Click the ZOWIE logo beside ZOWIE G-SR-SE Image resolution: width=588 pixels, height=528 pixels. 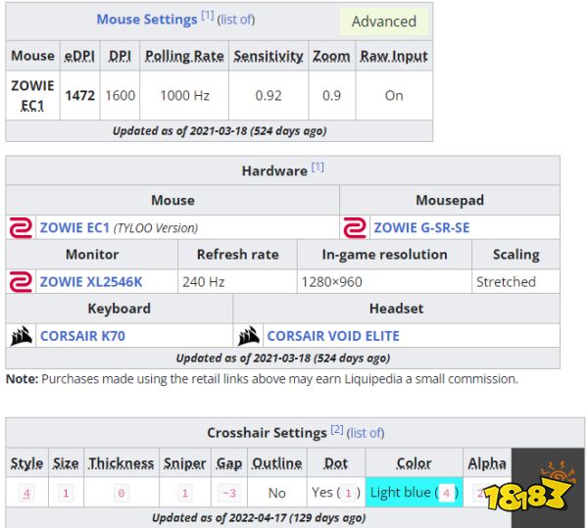point(355,227)
